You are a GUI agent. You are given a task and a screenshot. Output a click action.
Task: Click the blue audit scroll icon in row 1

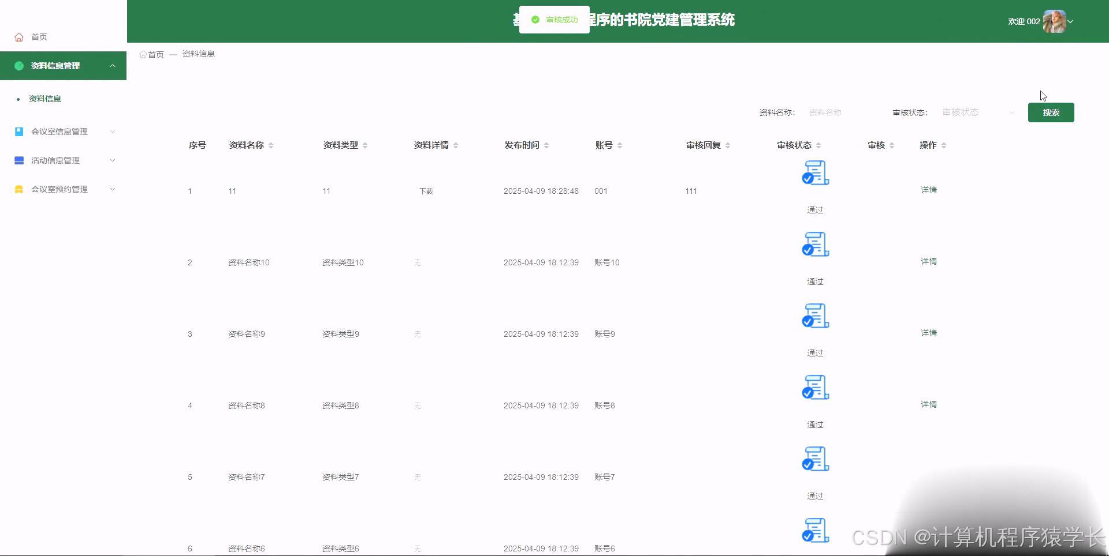814,172
